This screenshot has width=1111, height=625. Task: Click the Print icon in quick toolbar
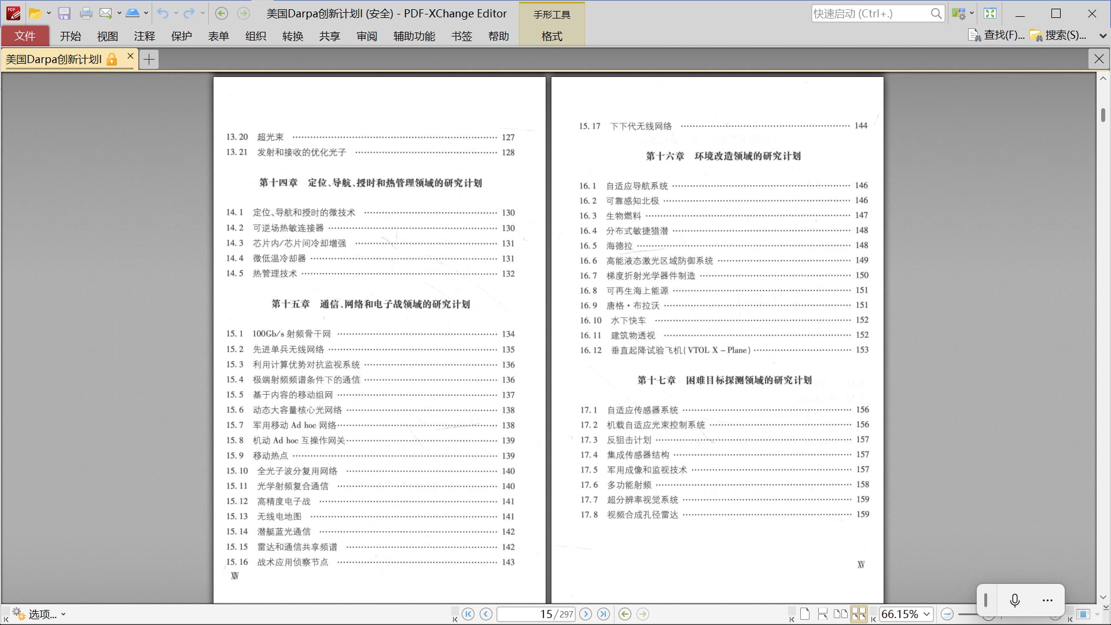(86, 13)
